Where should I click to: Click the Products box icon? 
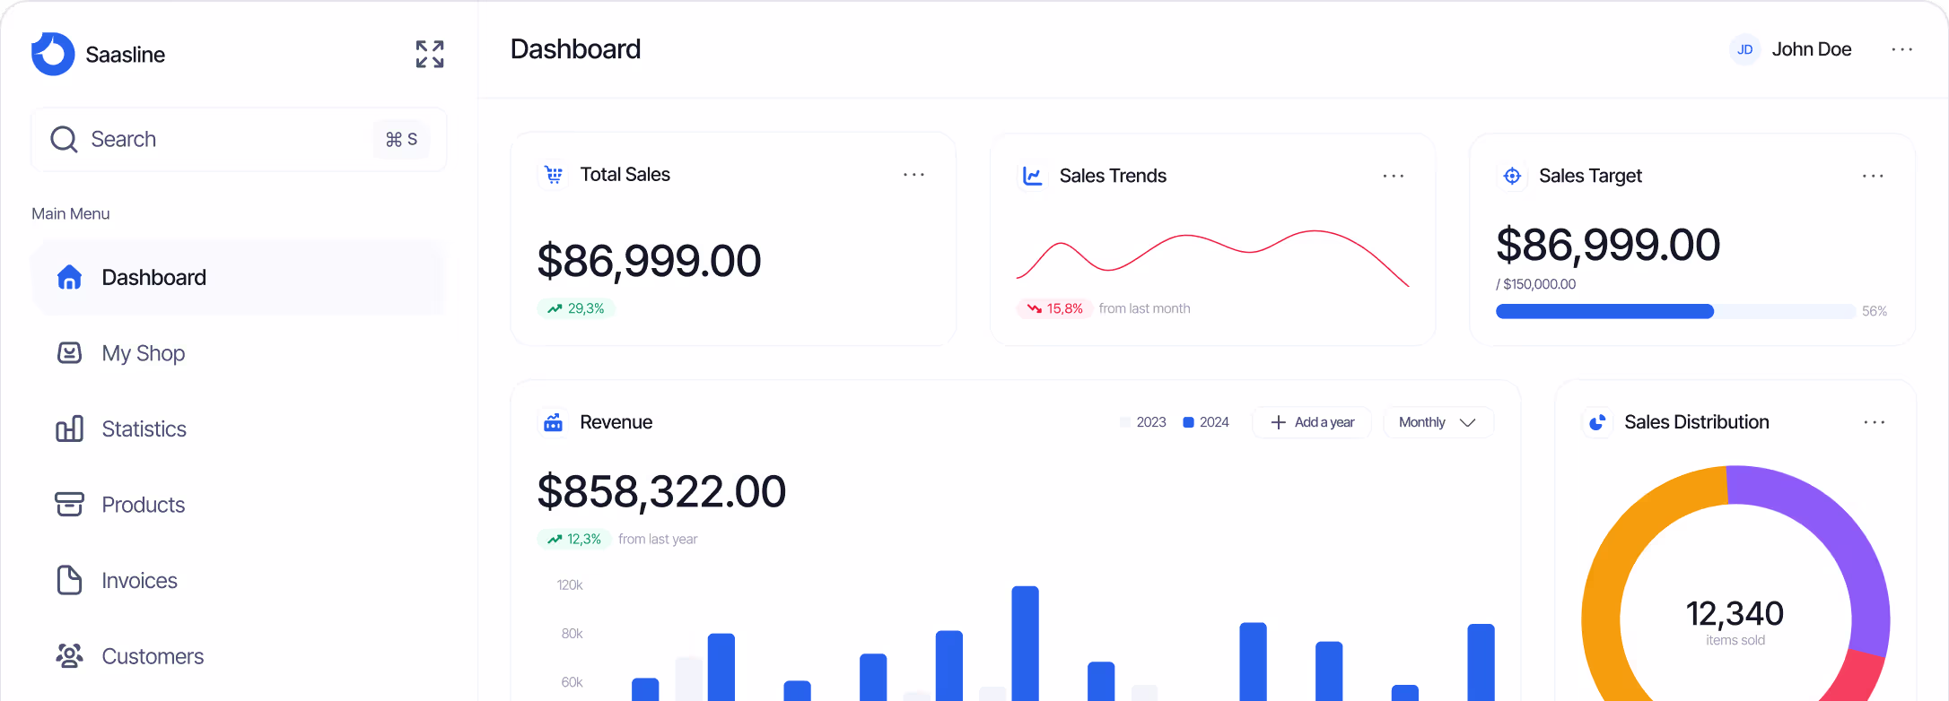coord(69,505)
